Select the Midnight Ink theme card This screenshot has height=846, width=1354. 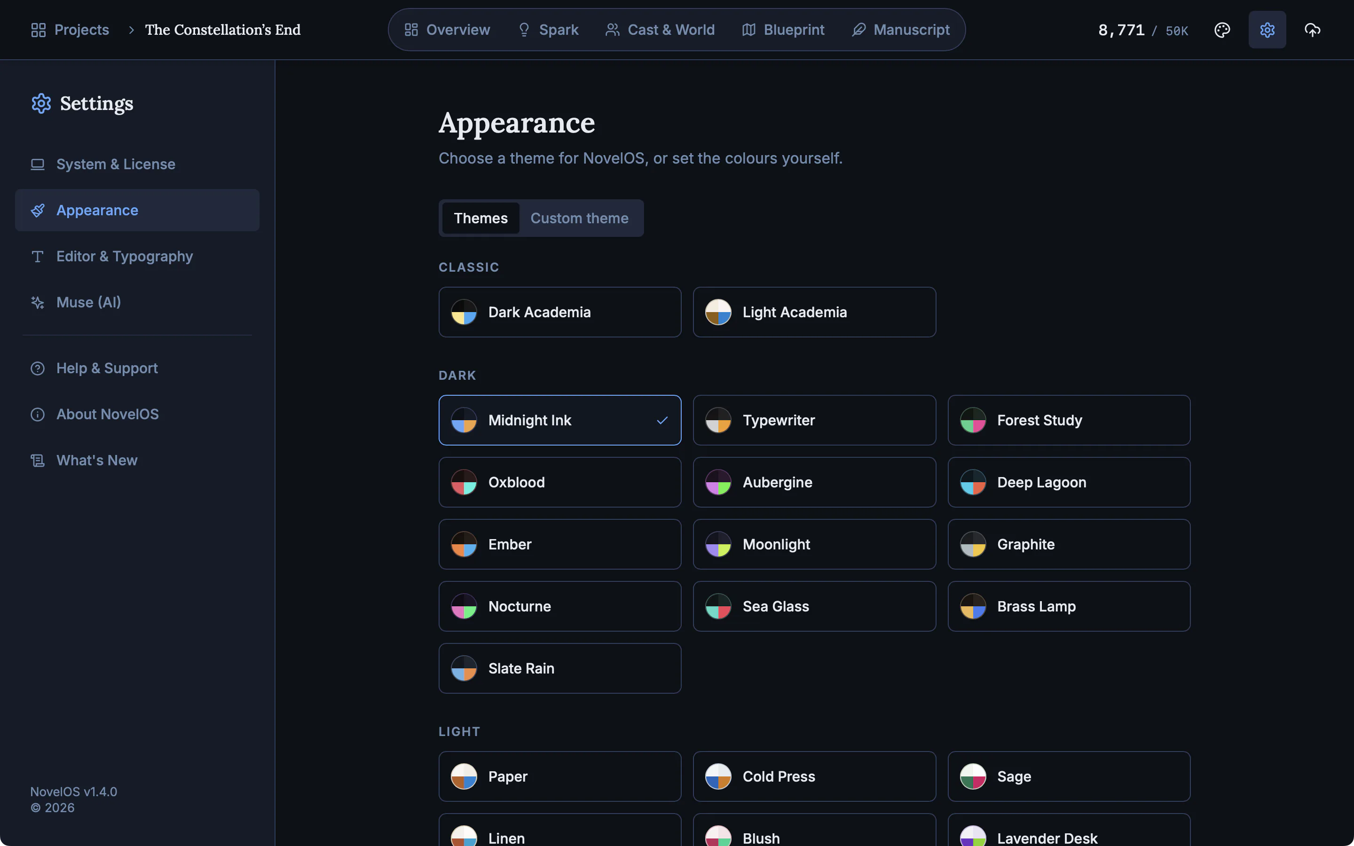[x=560, y=420]
